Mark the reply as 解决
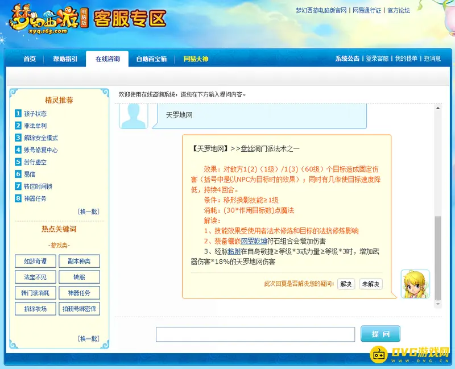Viewport: 455px width, 369px height. 346,284
